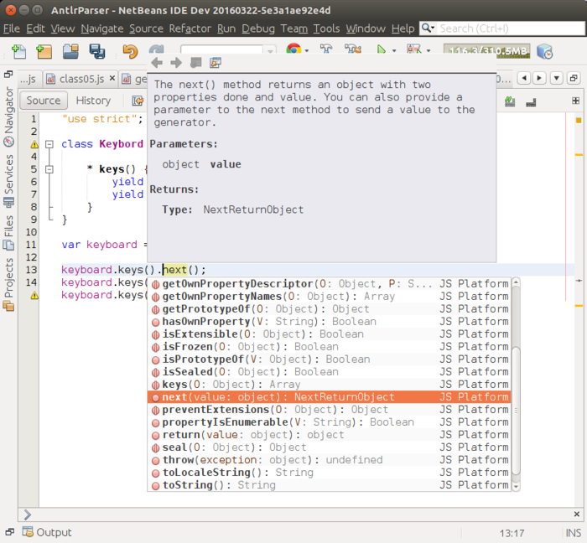Collapse the keys() method code fold

pos(50,169)
